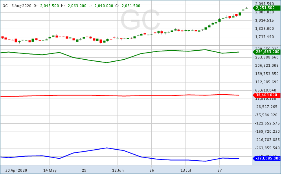Click indicator axis label 112,685.695
The height and width of the screenshot is (174, 281).
pos(267,82)
